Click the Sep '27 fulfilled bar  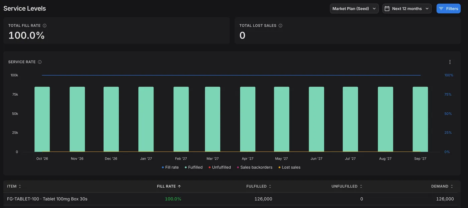420,119
